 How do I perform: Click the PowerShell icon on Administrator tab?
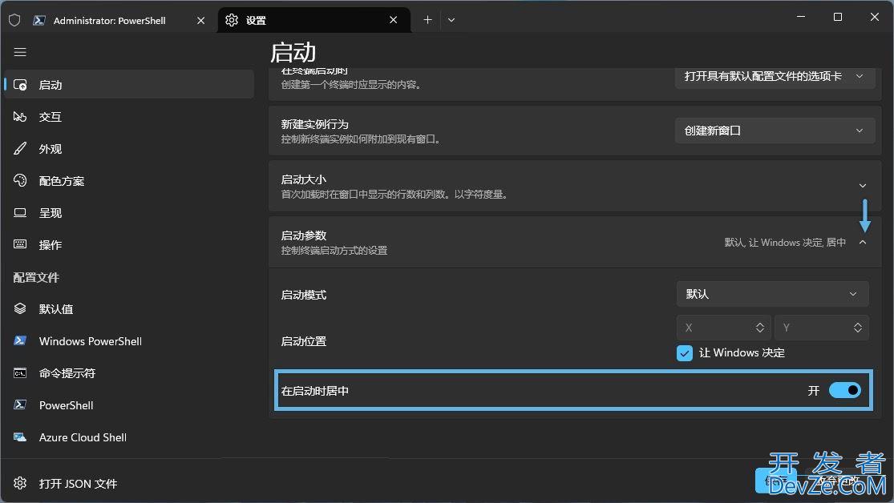tap(39, 21)
